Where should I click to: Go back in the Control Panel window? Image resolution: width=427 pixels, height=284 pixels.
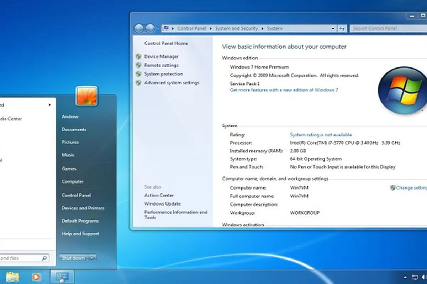pos(139,28)
